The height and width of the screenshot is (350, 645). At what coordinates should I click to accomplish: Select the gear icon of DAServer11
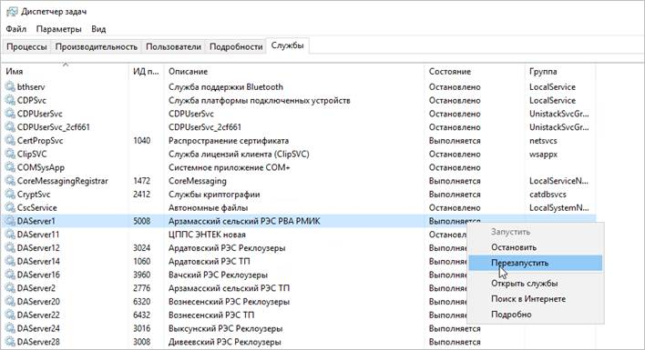(10, 235)
